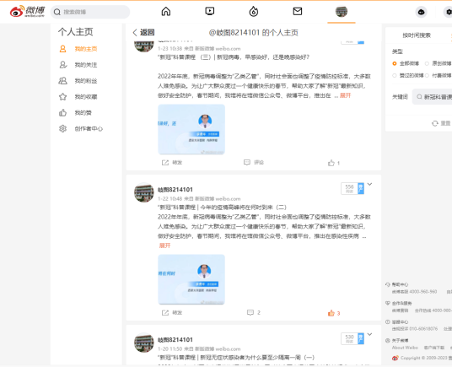
Task: Open the options chevron on the 1-22 post
Action: point(369,184)
